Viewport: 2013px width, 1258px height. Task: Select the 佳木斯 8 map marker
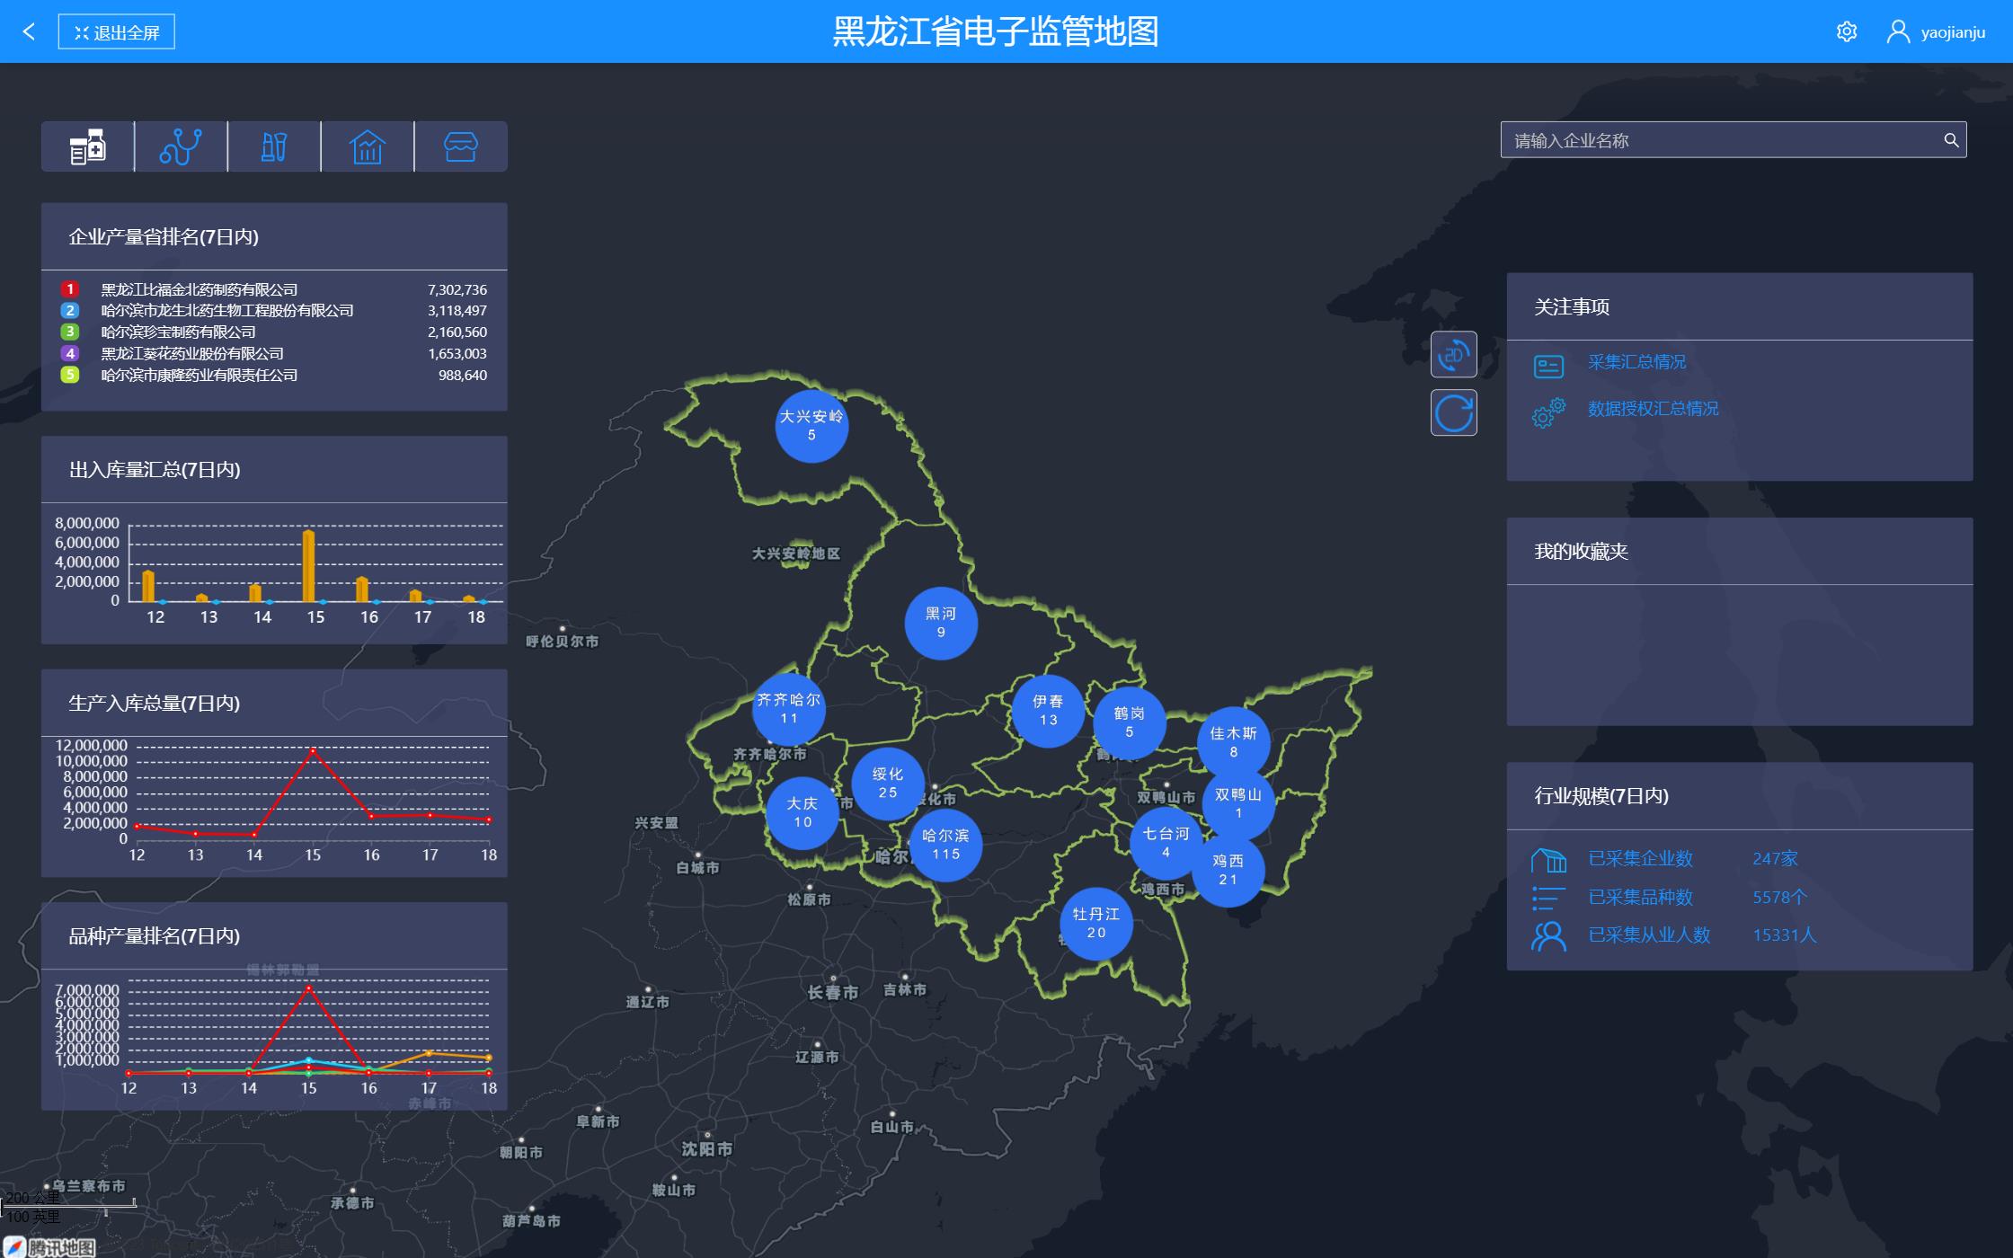point(1233,742)
